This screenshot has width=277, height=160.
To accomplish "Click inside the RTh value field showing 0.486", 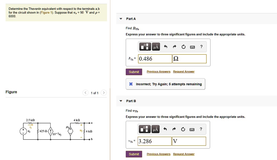I will click(x=154, y=58).
